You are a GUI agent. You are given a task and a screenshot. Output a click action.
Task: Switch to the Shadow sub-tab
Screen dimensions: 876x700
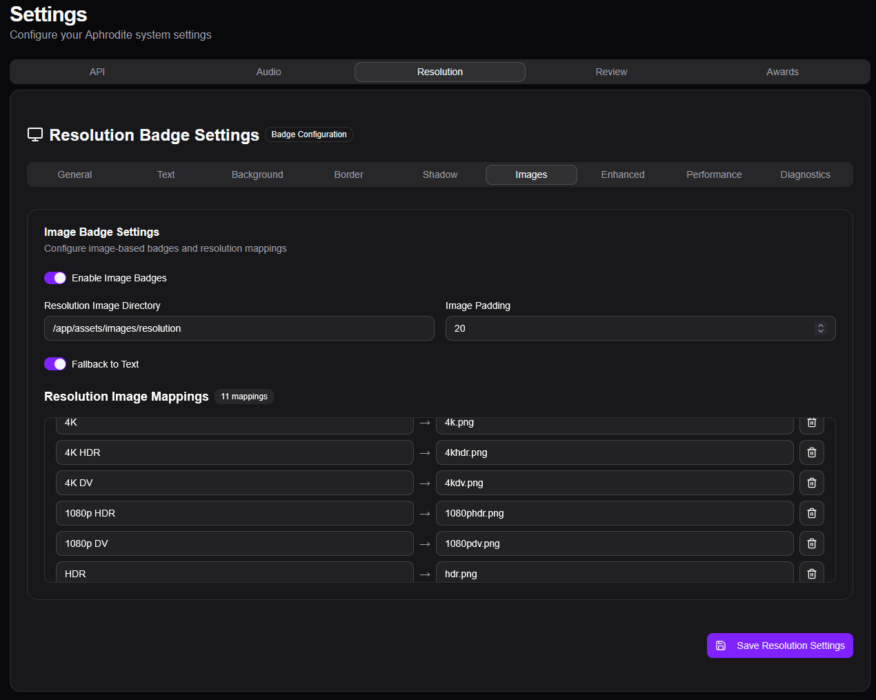point(440,174)
